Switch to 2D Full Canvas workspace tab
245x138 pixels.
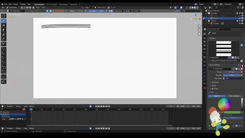52,5
